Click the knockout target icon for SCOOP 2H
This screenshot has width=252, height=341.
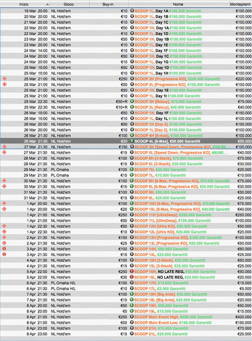[x=4, y=79]
